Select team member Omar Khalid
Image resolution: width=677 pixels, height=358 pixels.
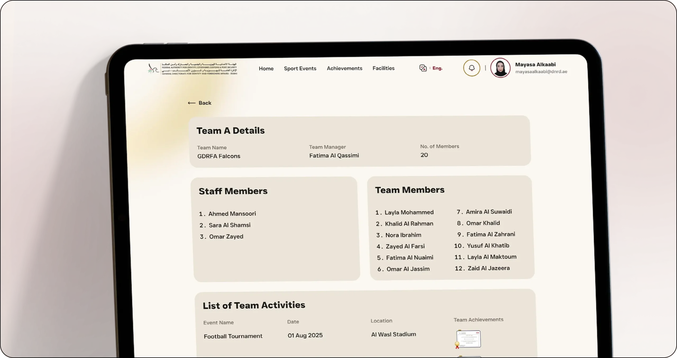(x=483, y=223)
